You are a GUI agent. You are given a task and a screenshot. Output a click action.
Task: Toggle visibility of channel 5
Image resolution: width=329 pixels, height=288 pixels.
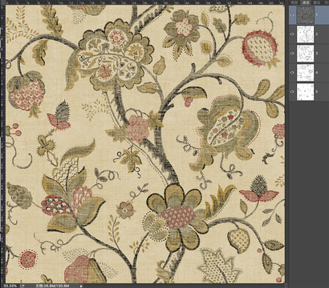(x=292, y=92)
